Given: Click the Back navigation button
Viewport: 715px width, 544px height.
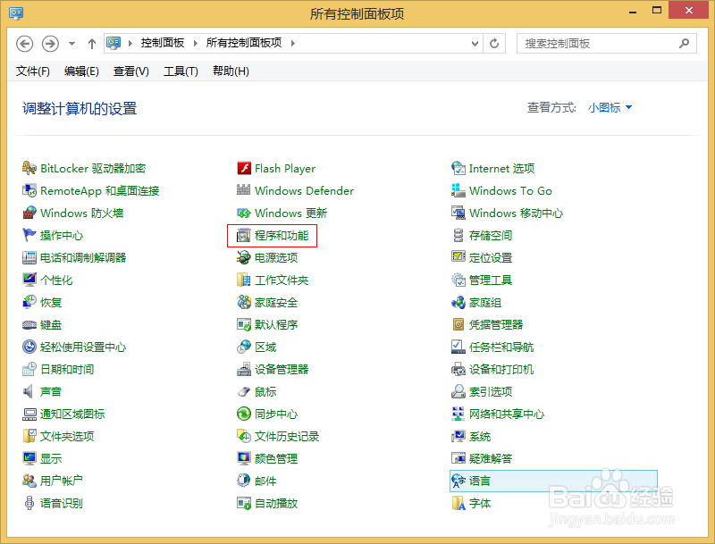Looking at the screenshot, I should point(25,44).
